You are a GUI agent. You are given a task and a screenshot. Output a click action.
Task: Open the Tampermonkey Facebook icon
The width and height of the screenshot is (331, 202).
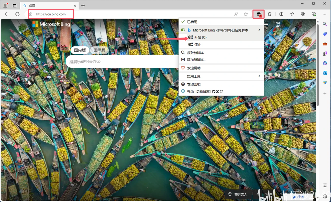[217, 92]
